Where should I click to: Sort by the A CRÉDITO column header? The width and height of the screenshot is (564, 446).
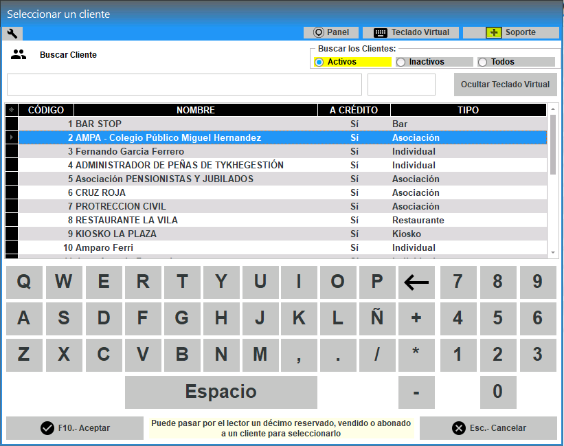354,110
